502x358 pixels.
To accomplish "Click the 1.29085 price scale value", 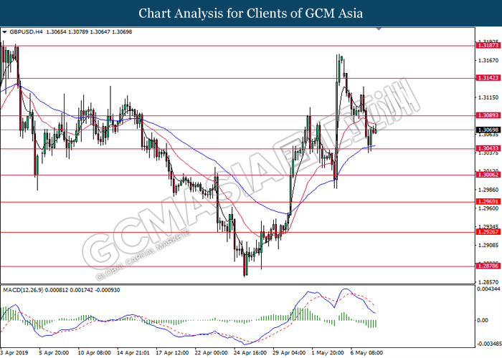I will point(488,246).
